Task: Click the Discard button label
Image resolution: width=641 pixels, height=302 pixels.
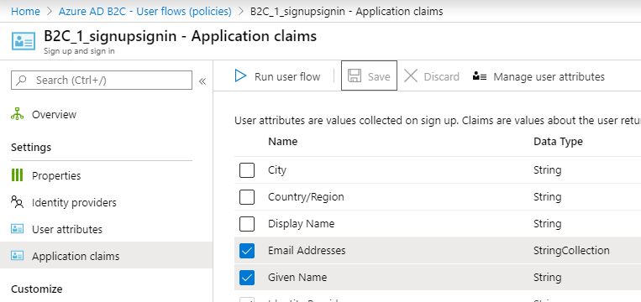Action: click(442, 76)
